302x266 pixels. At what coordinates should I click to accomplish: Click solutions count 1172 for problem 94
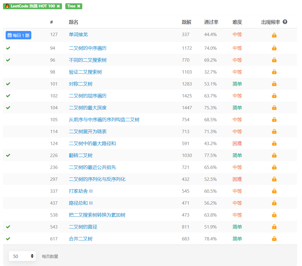187,48
